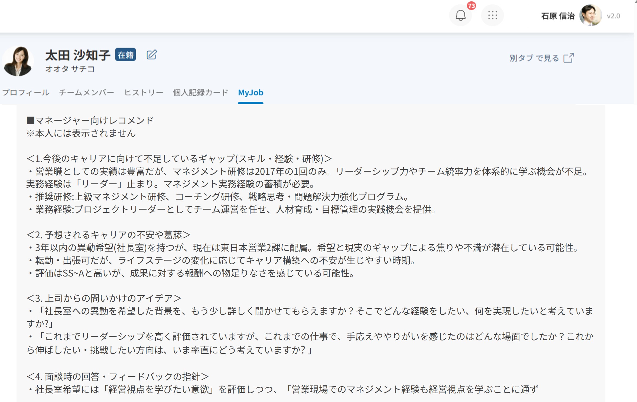Click 太田 沙知子 profile photo
Viewport: 637px width, 402px height.
[18, 61]
